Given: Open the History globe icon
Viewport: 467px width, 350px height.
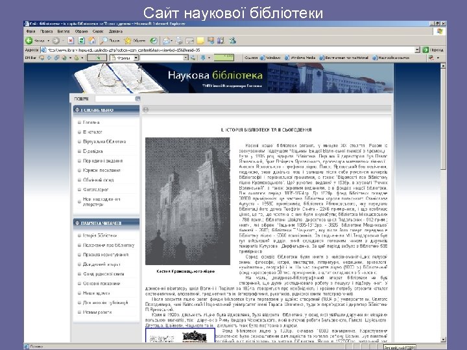Looking at the screenshot, I should 153,40.
